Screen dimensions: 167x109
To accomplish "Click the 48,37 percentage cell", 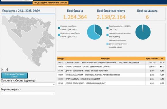I will tap(162, 67).
